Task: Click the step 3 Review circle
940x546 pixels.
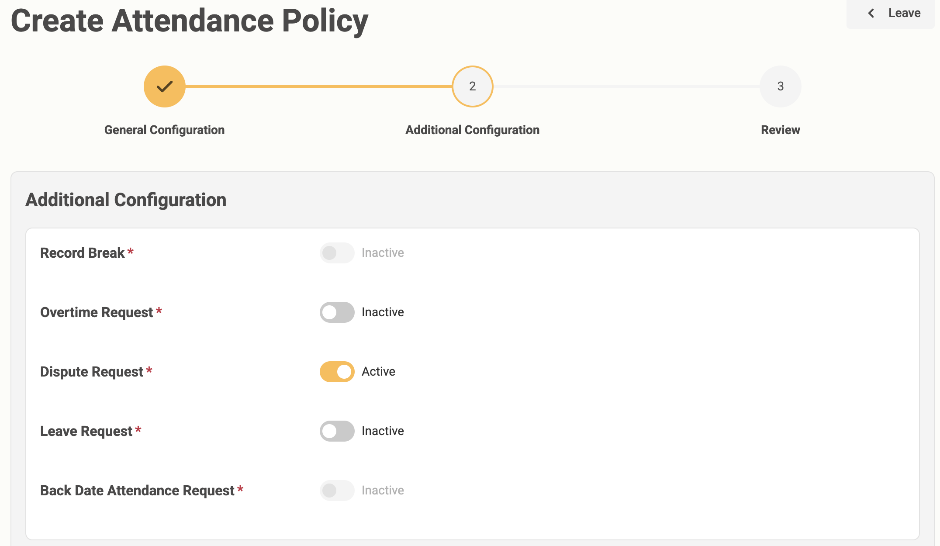Action: (x=780, y=86)
